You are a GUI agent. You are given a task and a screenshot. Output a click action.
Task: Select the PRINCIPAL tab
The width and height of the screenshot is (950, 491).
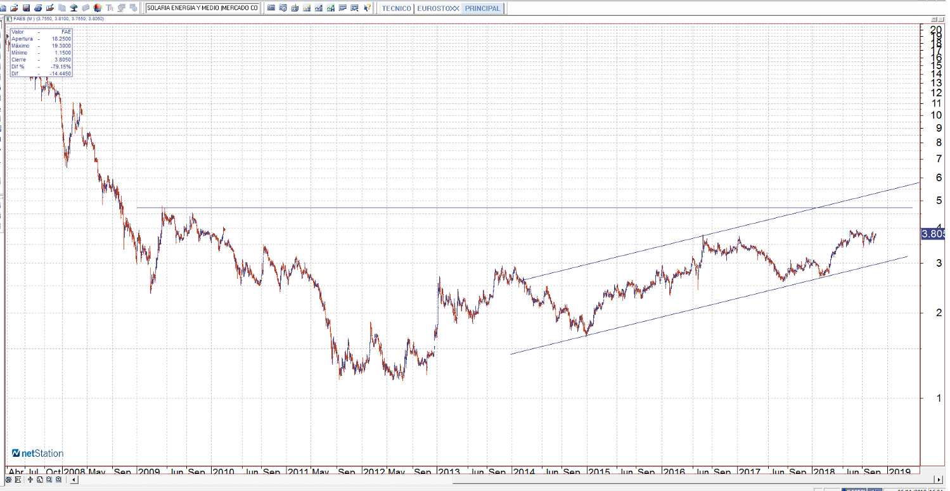(x=482, y=9)
